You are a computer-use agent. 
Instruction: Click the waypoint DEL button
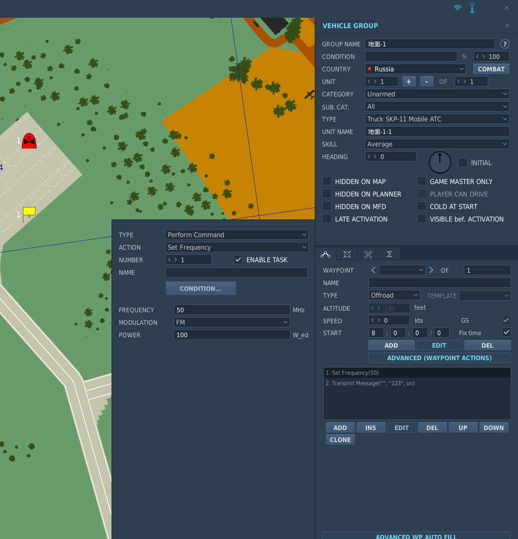point(487,345)
